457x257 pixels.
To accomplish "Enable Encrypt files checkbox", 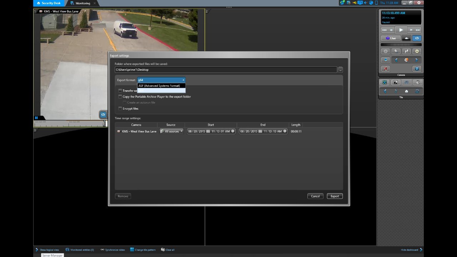I will click(120, 109).
